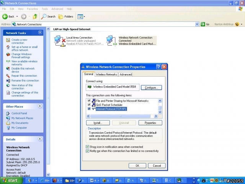Click the Forward arrow icon

(x=24, y=16)
